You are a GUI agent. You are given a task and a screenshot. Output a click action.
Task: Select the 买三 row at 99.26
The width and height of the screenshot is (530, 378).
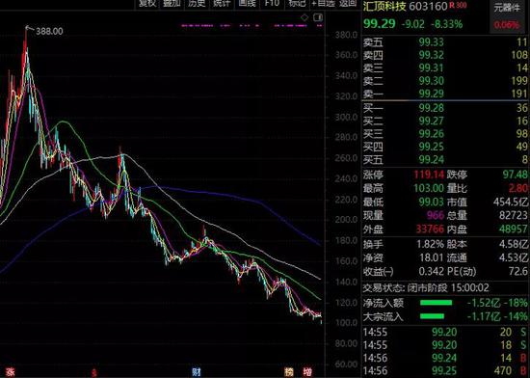(445, 134)
